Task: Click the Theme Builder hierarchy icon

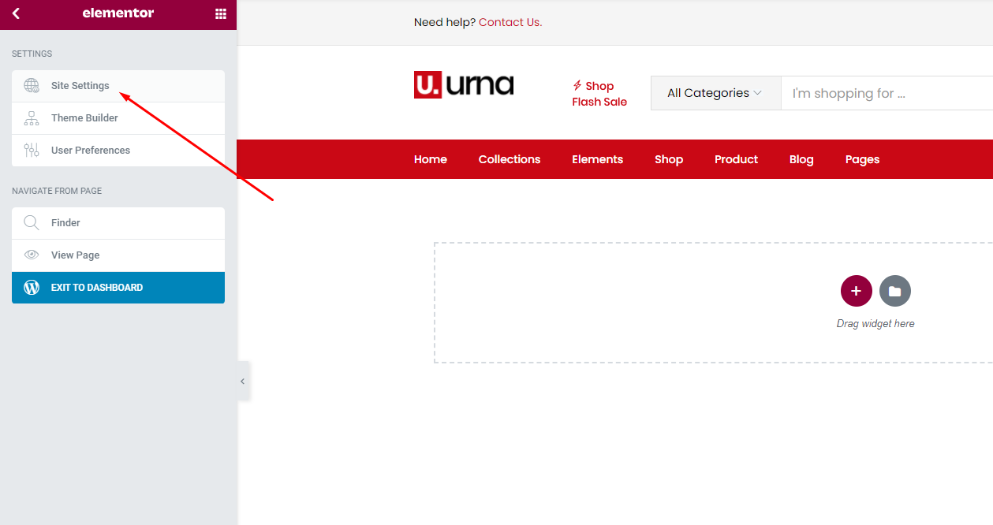Action: click(x=32, y=118)
